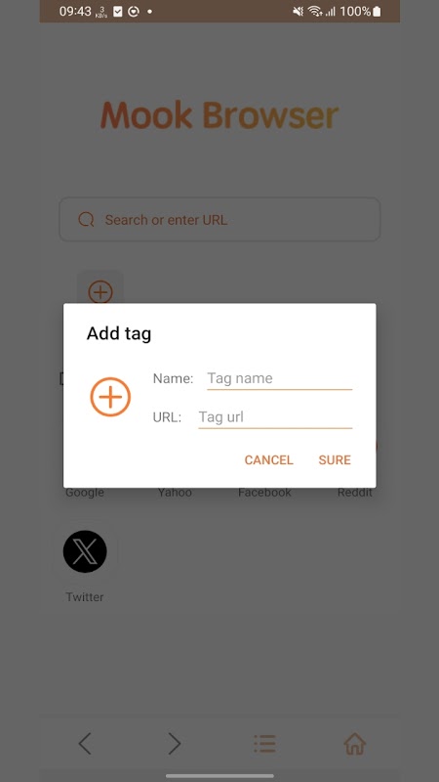
Task: Confirm with the SURE button
Action: pyautogui.click(x=335, y=459)
